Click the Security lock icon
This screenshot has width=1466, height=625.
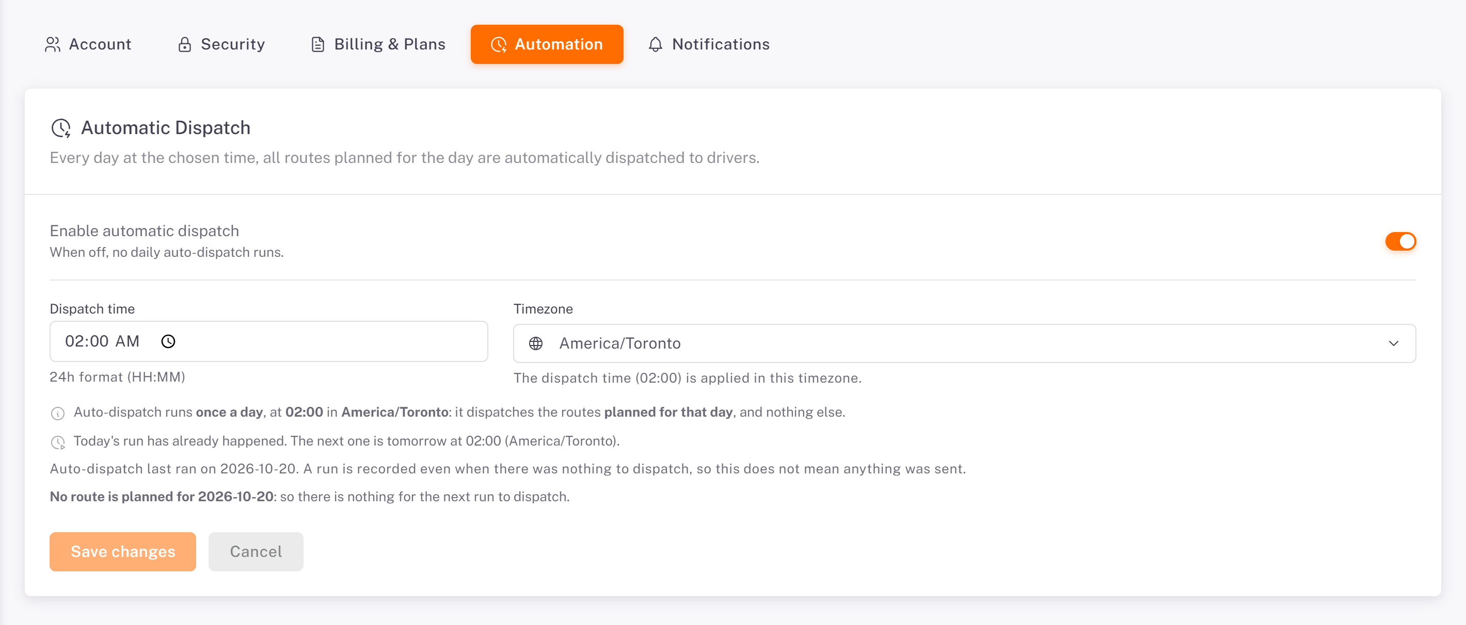pos(184,44)
